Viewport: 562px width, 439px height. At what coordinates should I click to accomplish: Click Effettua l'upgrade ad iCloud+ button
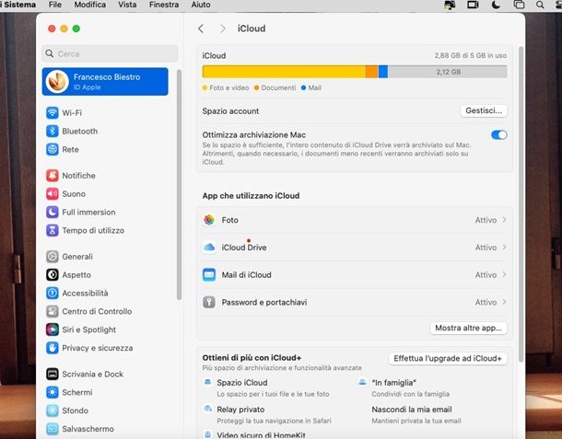pos(448,358)
